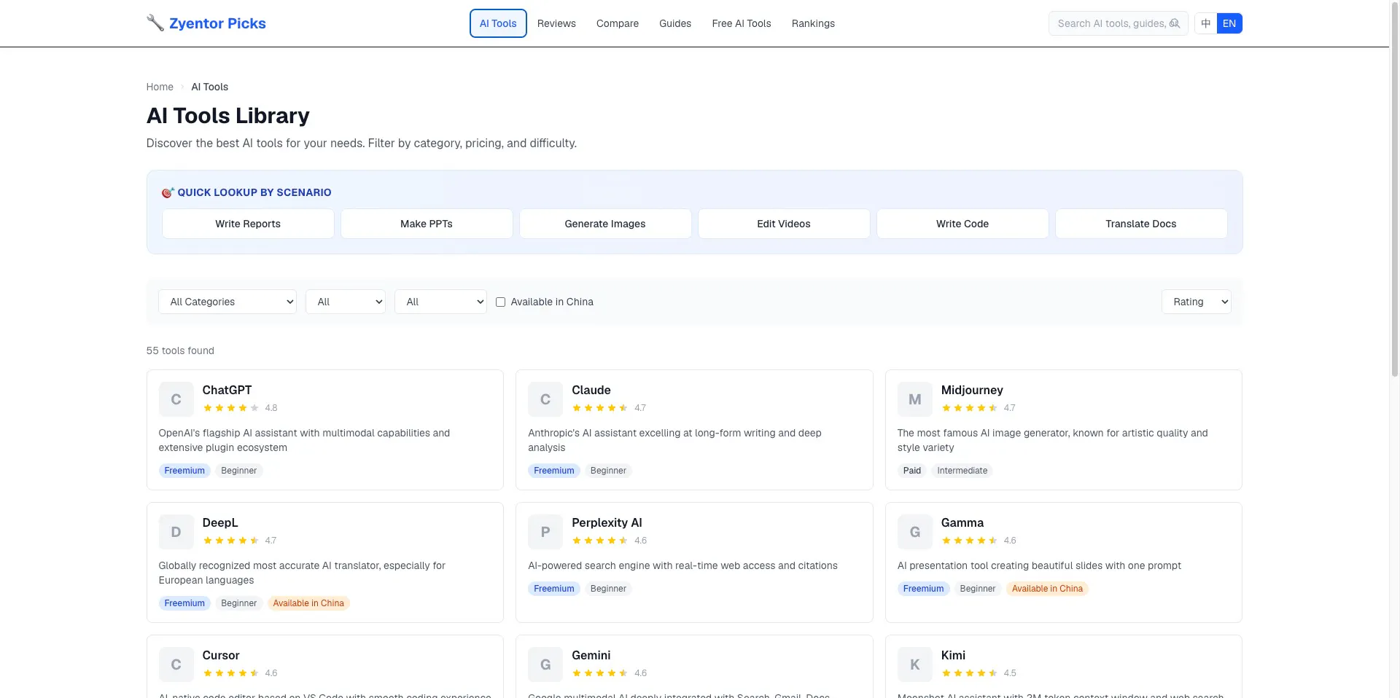
Task: Click the star rating on Claude card
Action: tap(600, 408)
